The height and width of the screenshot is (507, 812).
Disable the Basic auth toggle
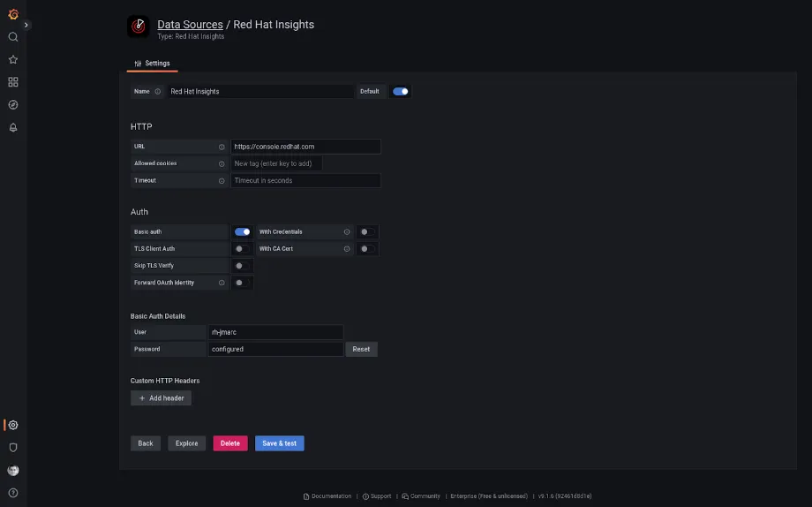243,232
